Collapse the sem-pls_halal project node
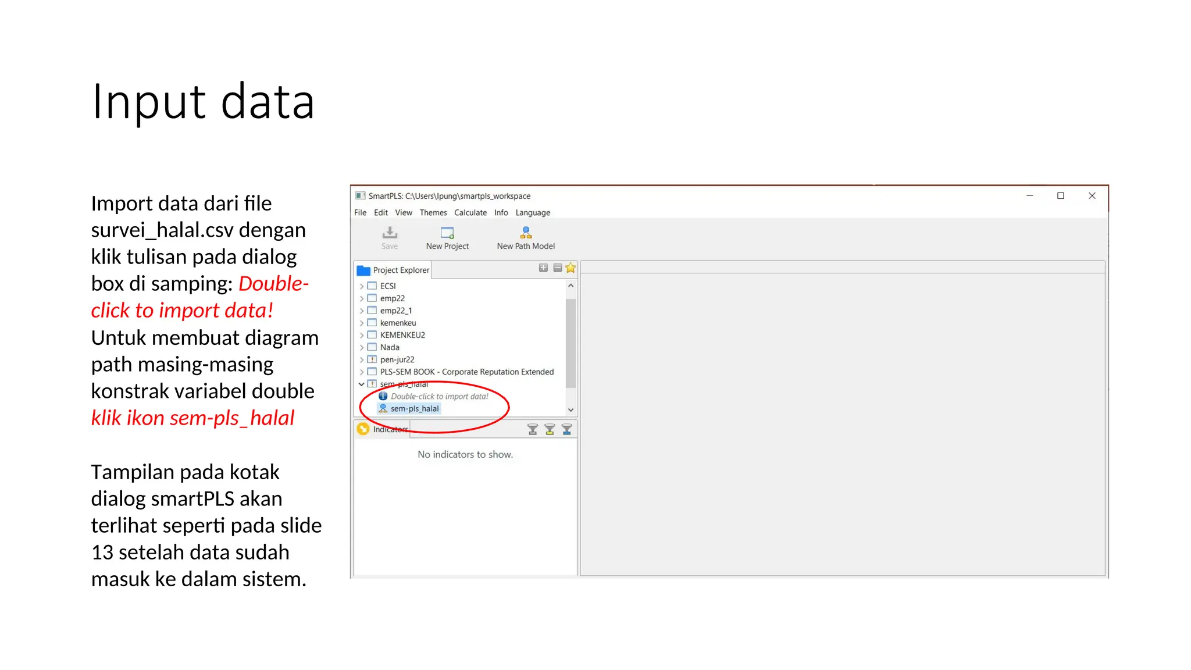 tap(362, 384)
